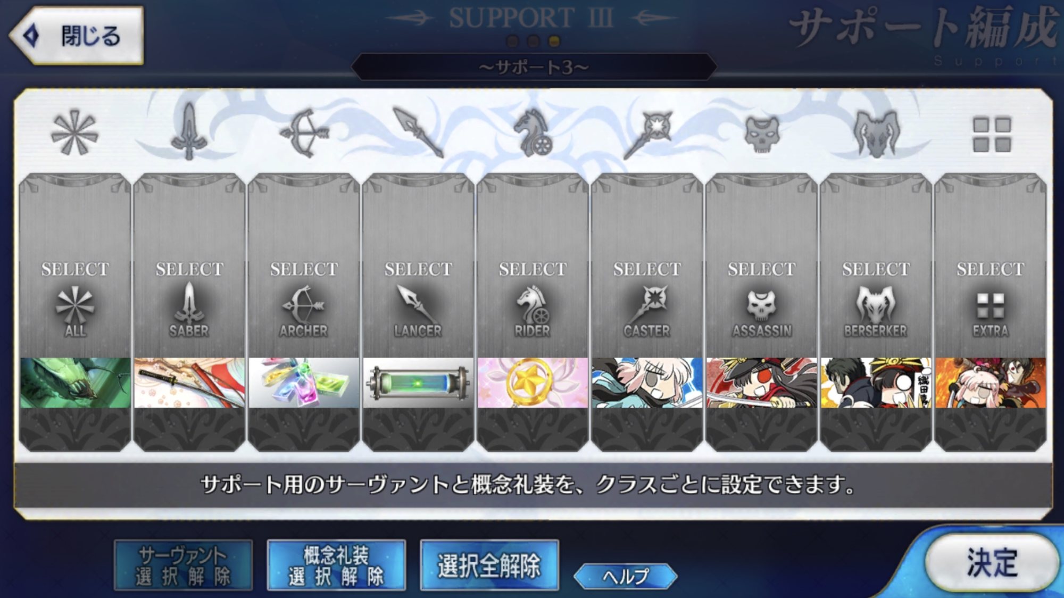The height and width of the screenshot is (598, 1064).
Task: Clear all selections with 選択全解除
Action: (x=489, y=565)
